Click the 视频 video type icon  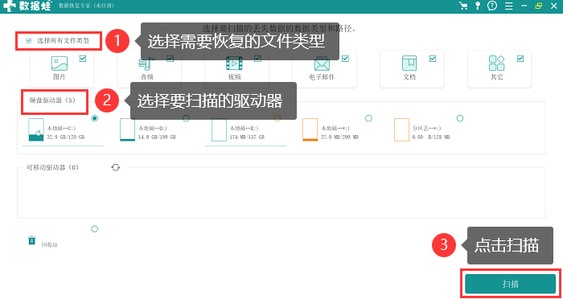(234, 63)
